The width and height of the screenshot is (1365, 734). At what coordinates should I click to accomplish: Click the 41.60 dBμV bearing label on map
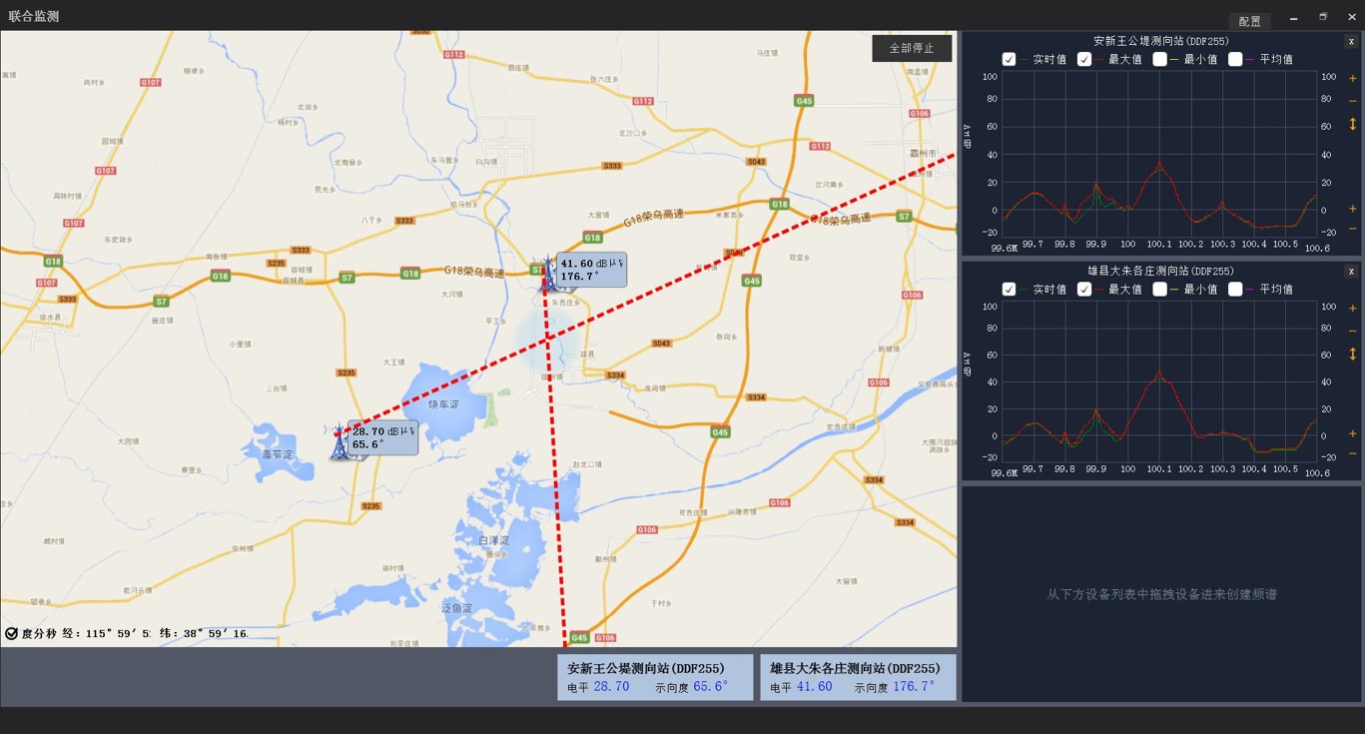(592, 270)
